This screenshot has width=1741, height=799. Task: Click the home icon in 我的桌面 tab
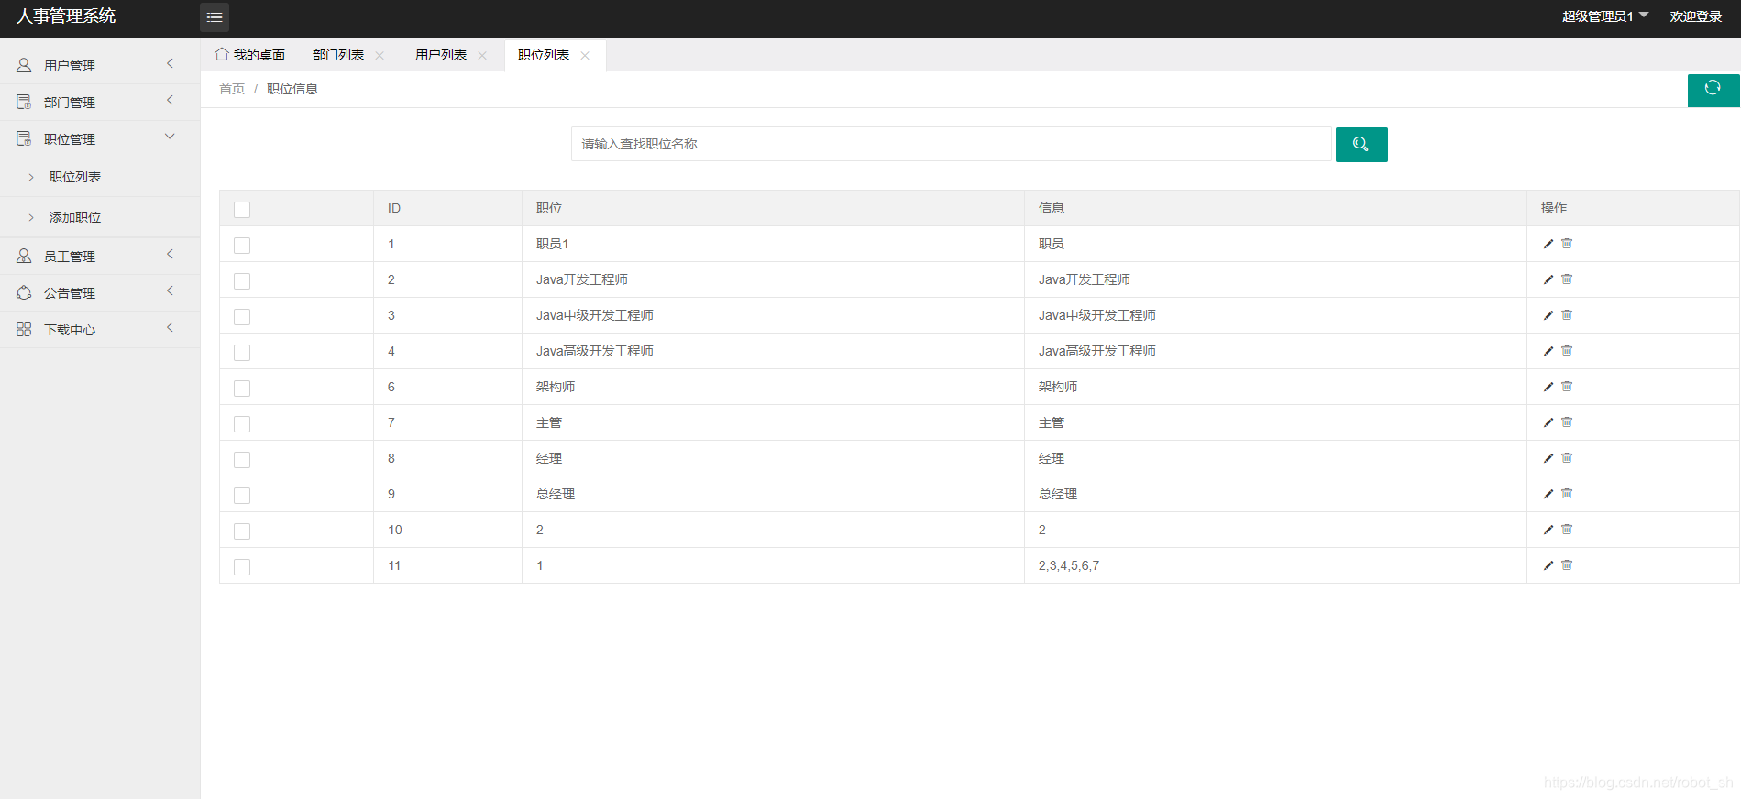point(221,54)
